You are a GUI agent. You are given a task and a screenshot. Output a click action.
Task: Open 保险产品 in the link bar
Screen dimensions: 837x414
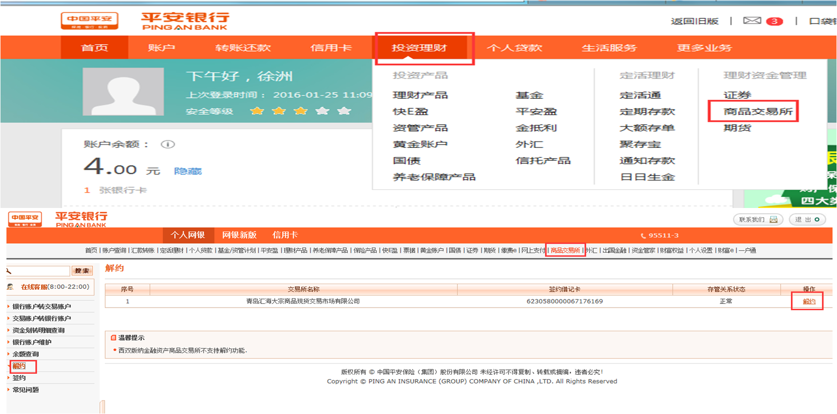click(365, 250)
